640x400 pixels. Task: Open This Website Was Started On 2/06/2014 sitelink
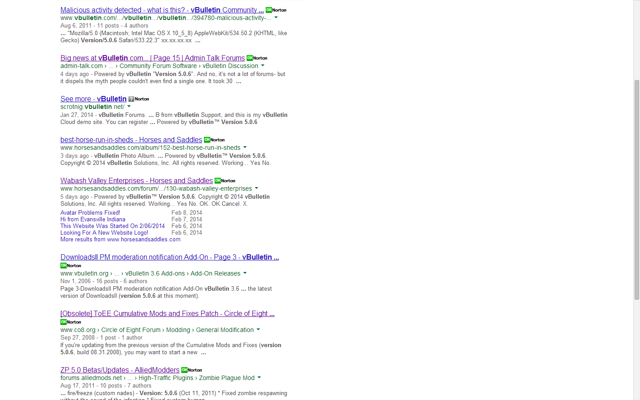pyautogui.click(x=112, y=226)
